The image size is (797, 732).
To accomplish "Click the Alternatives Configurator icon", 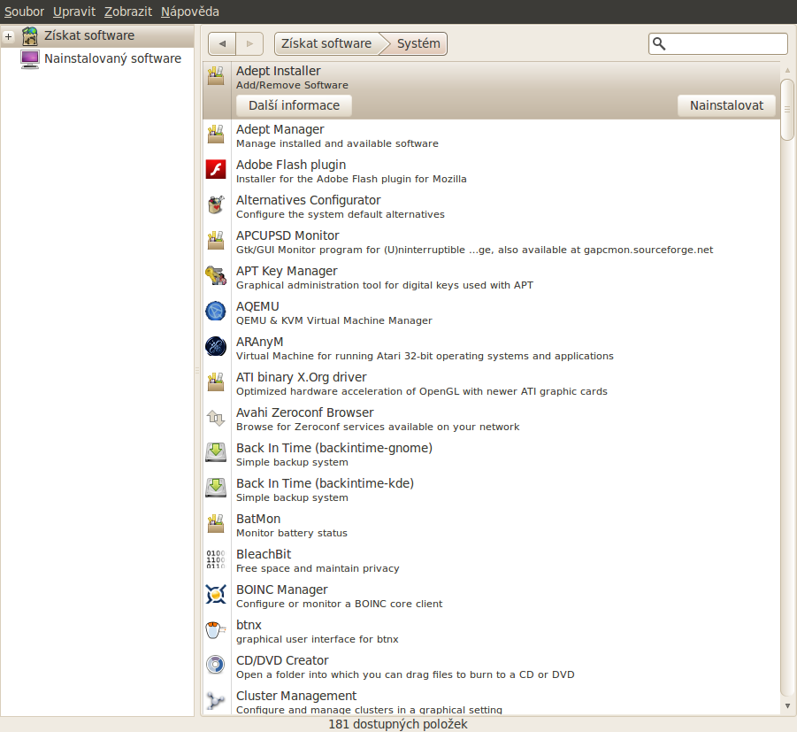I will [x=216, y=205].
